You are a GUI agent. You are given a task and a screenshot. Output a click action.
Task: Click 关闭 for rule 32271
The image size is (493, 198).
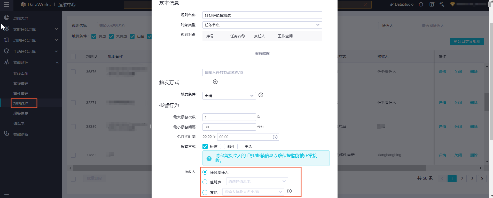458,103
